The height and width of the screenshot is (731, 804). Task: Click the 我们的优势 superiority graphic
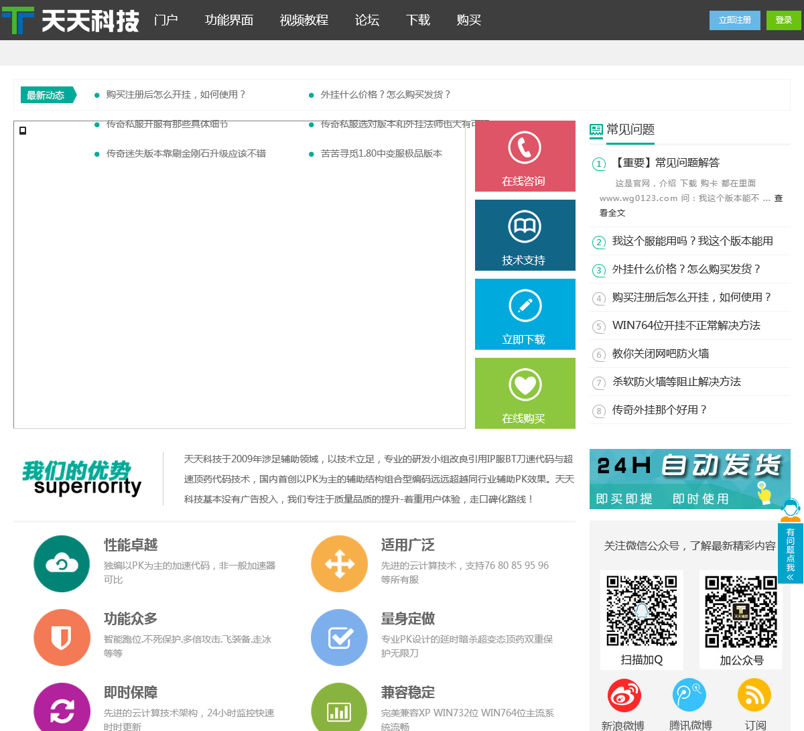[82, 478]
